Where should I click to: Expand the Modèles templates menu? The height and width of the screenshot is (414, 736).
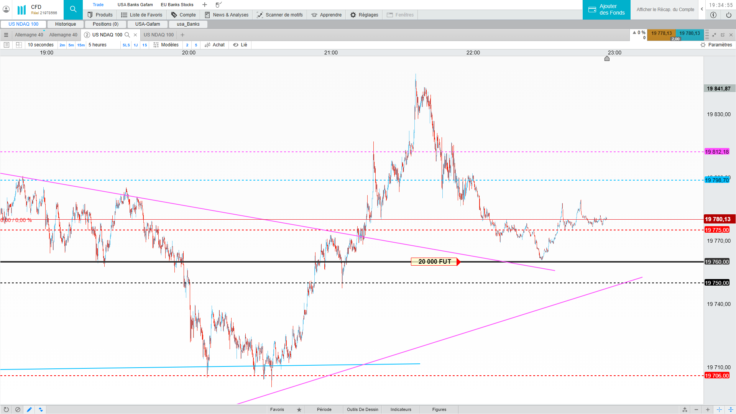coord(166,45)
